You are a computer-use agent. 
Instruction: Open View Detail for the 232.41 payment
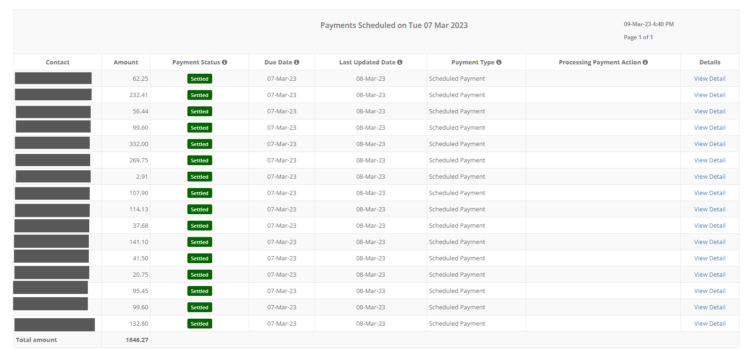pos(710,95)
